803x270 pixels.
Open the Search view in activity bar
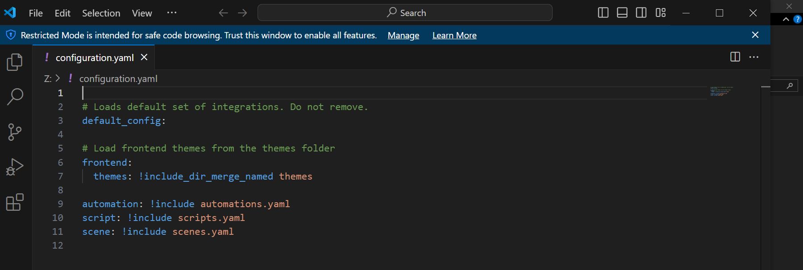15,97
